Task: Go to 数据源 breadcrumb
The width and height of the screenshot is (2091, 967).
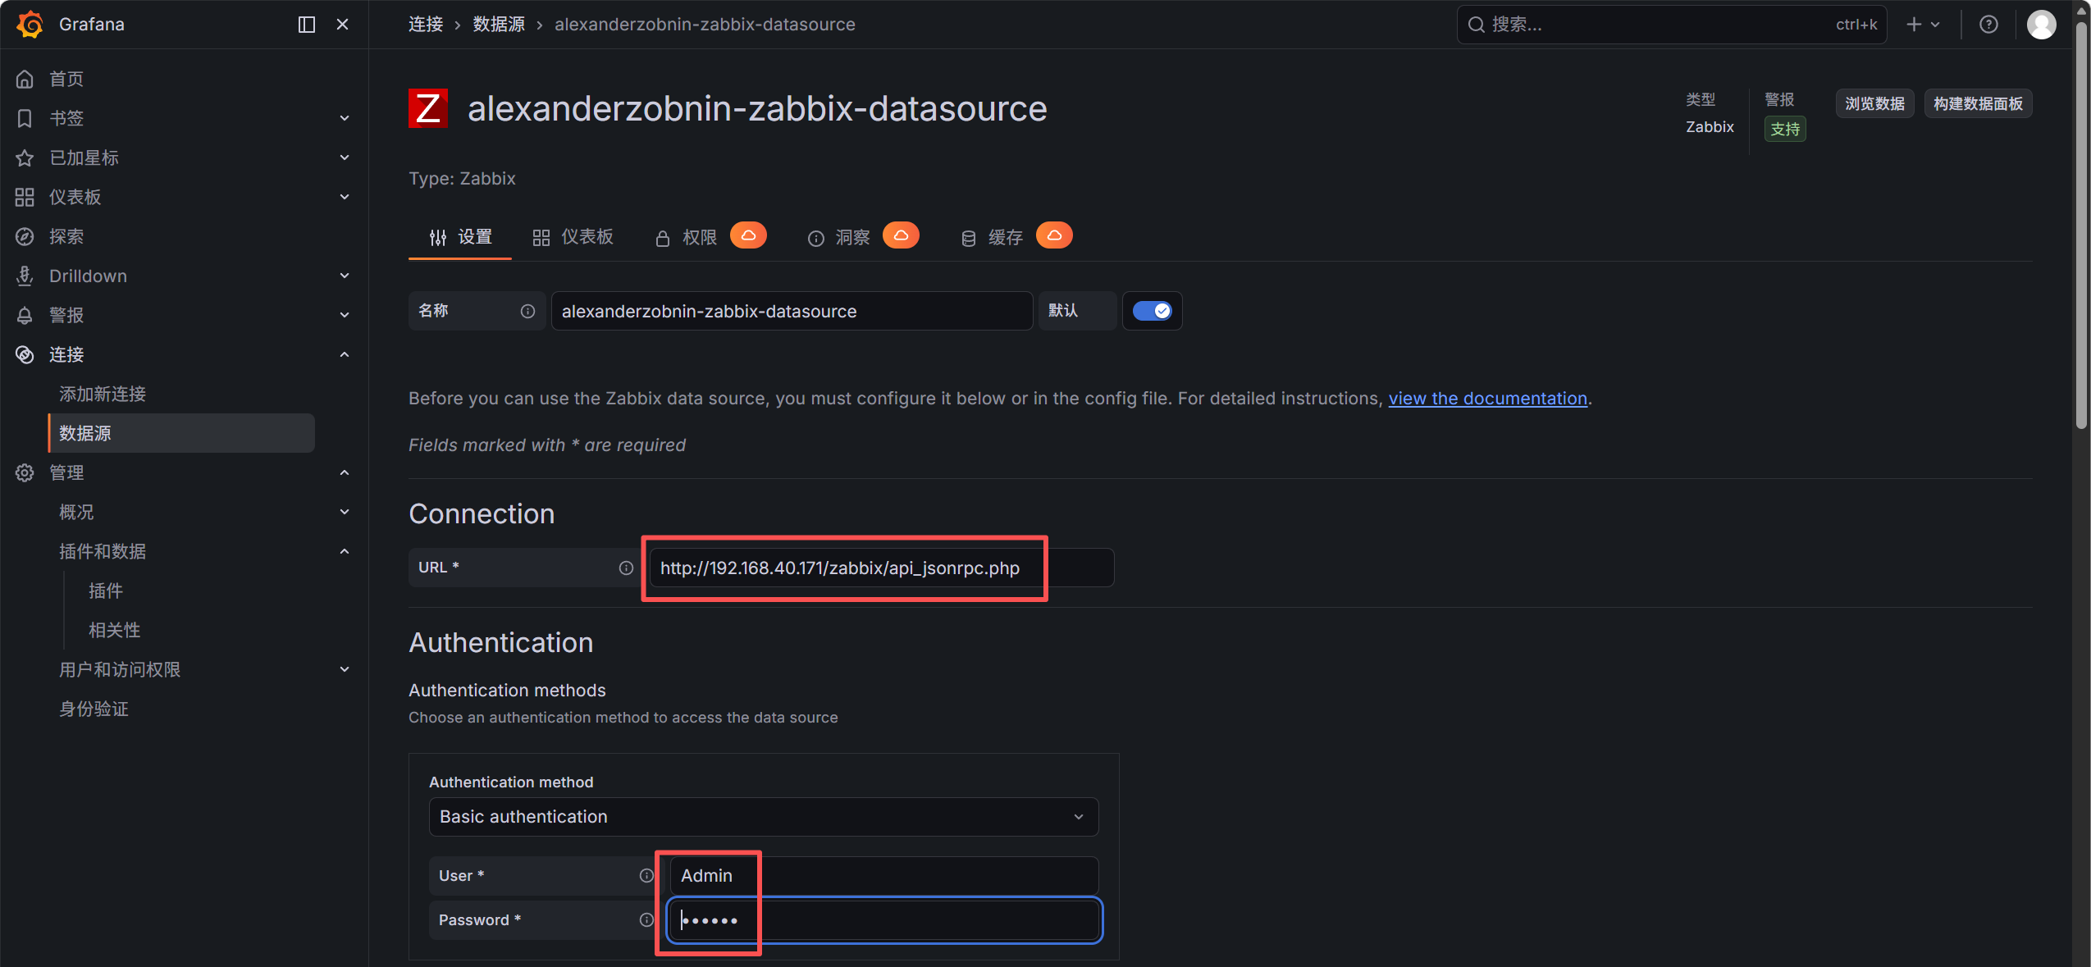Action: 499,25
